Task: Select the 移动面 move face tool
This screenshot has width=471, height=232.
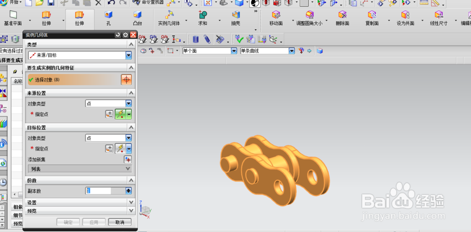Action: (x=276, y=18)
